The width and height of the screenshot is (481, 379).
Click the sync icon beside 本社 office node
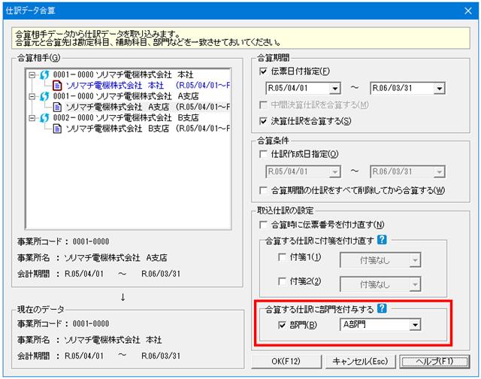44,74
